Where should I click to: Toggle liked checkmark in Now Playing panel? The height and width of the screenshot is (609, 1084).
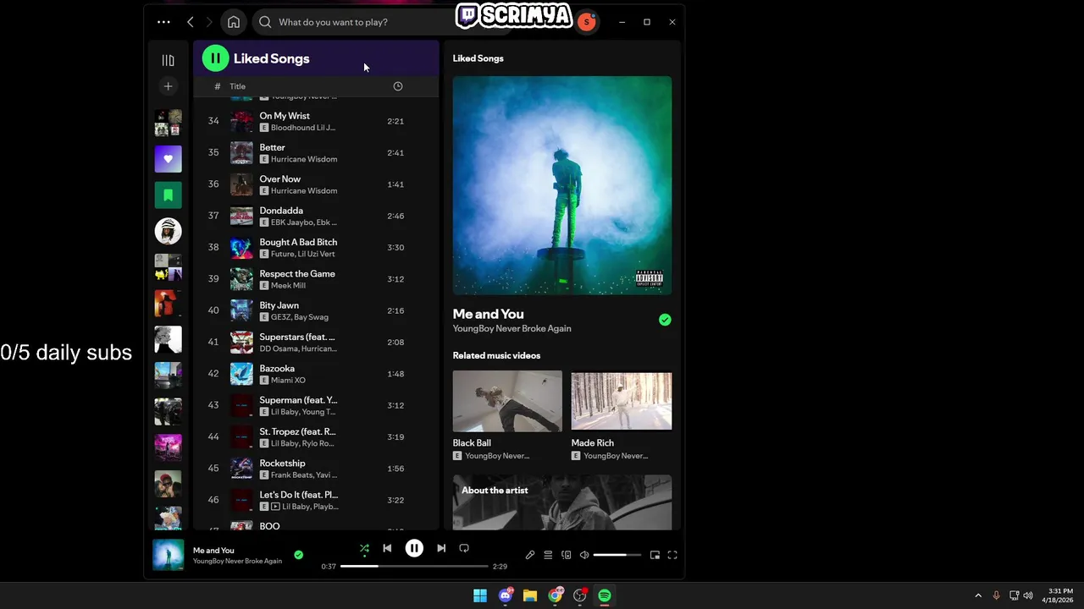665,320
